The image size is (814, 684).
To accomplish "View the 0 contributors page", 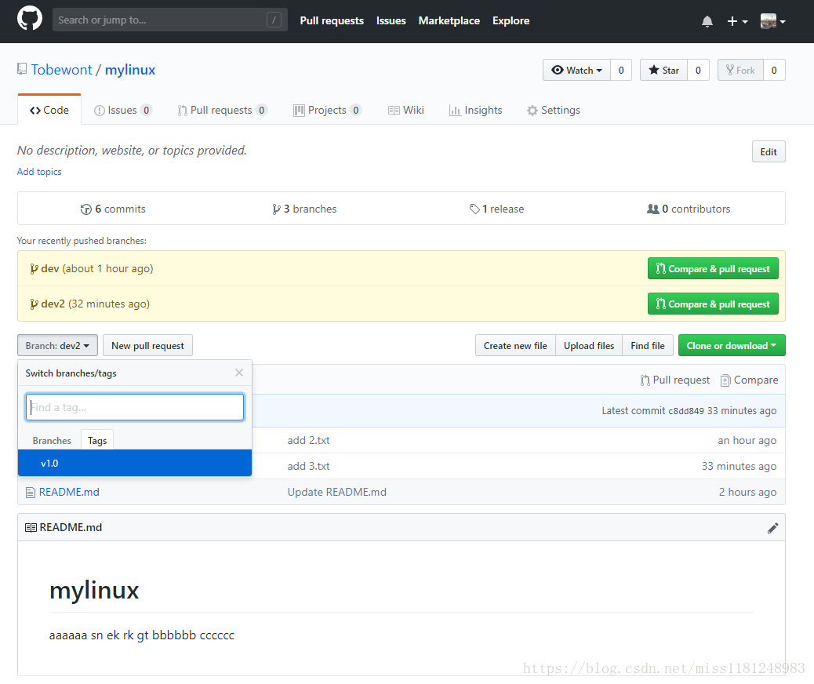I will point(689,209).
